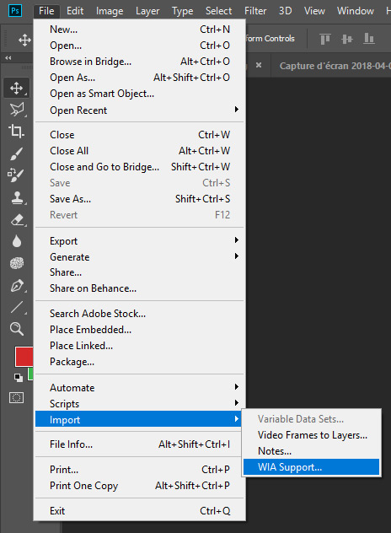
Task: Choose Open As... menu entry
Action: [x=139, y=78]
